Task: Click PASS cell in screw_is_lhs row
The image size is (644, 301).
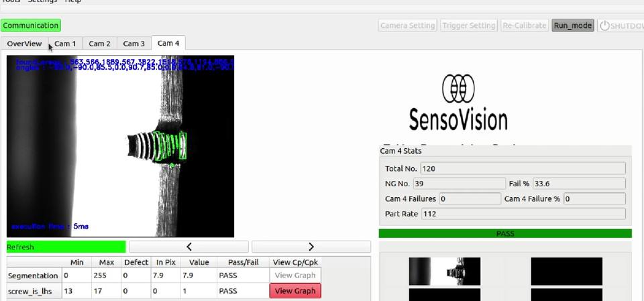Action: pos(243,291)
